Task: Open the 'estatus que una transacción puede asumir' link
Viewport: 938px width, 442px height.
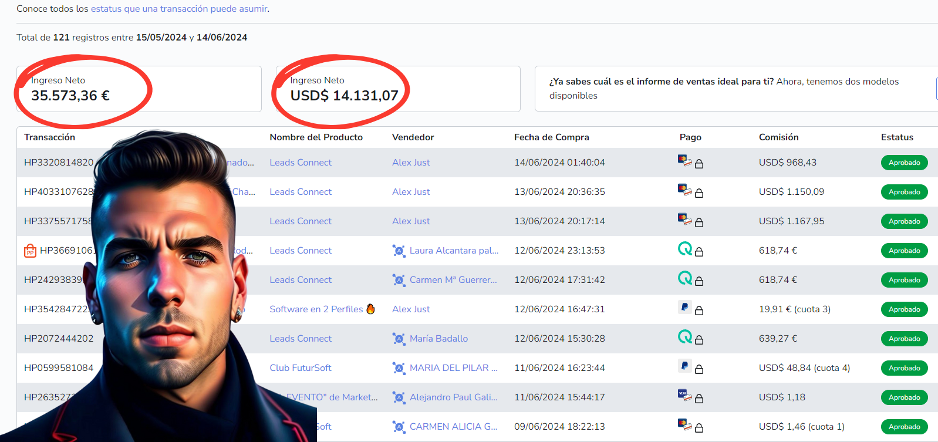Action: click(x=179, y=9)
